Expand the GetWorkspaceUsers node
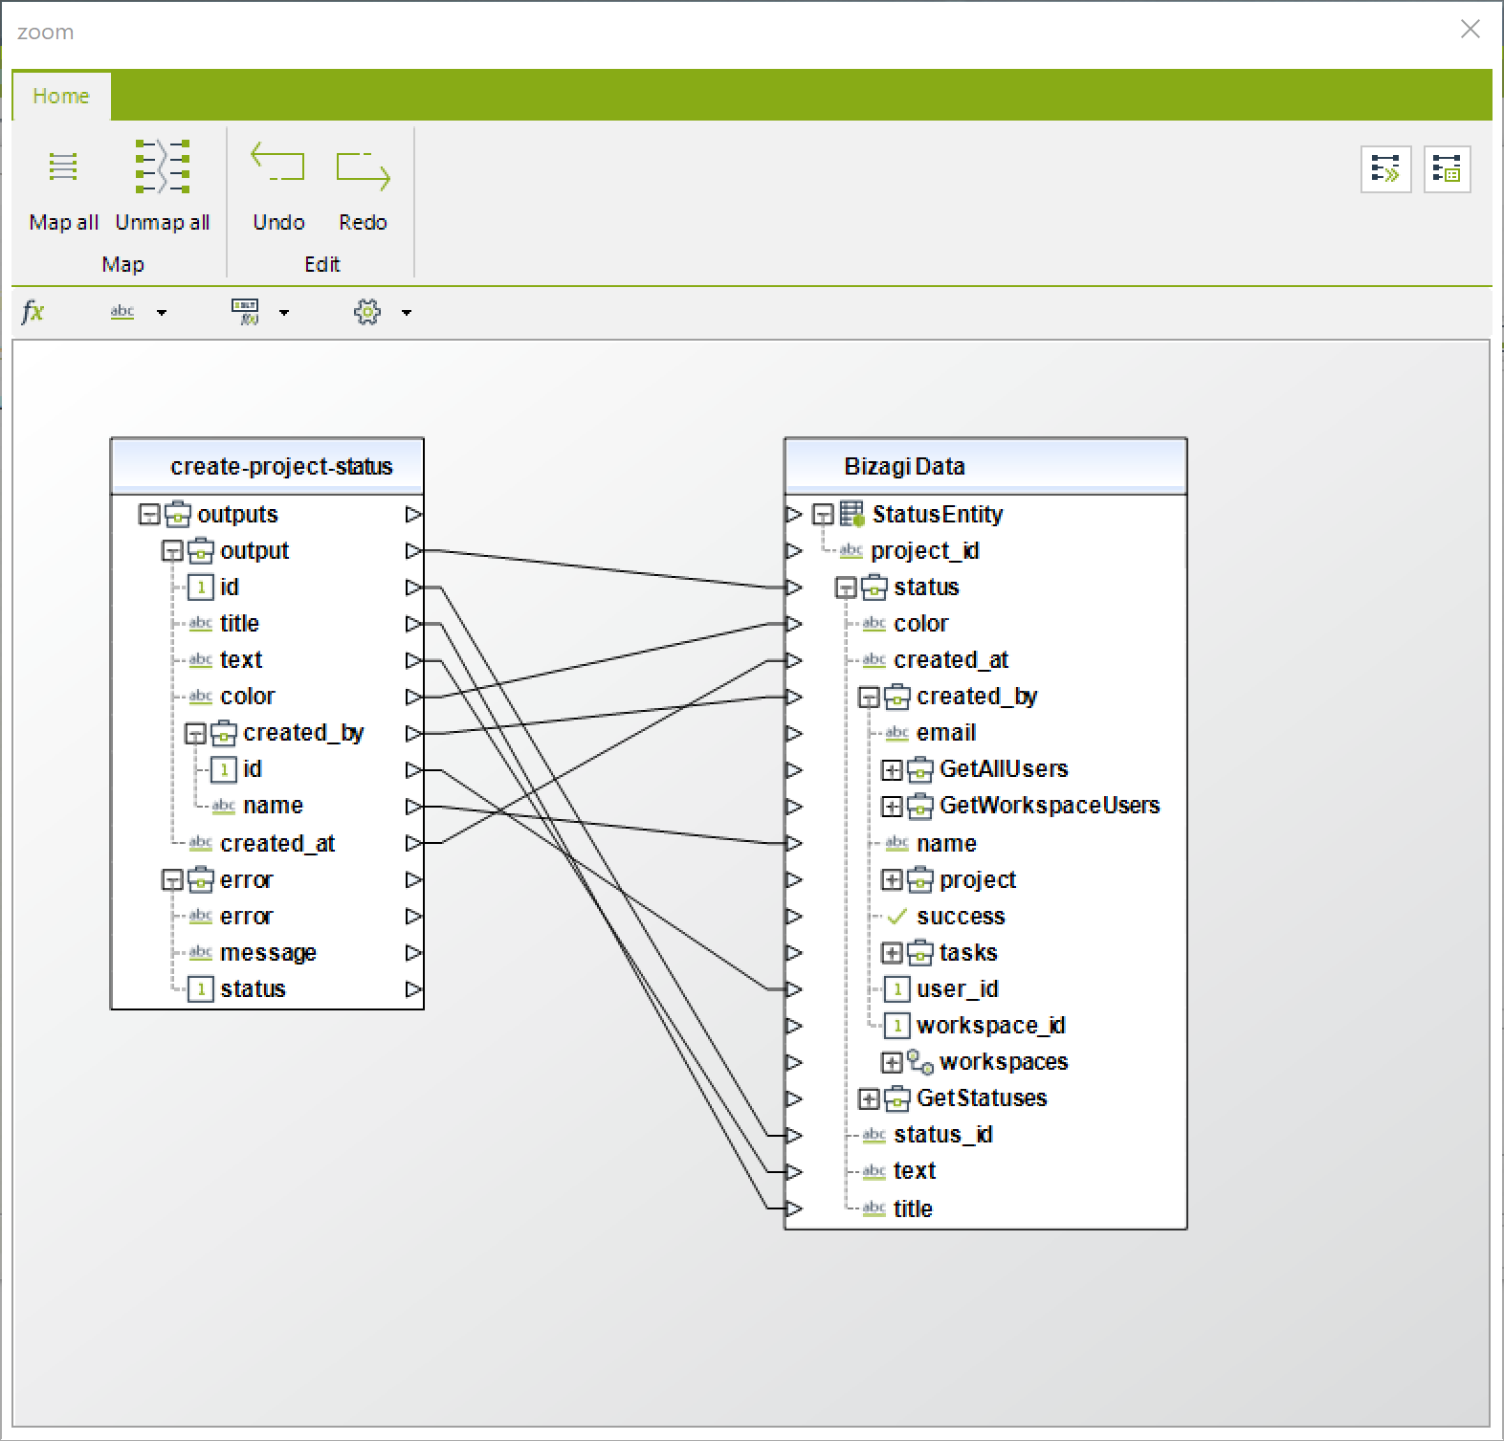The image size is (1504, 1441). pos(892,807)
